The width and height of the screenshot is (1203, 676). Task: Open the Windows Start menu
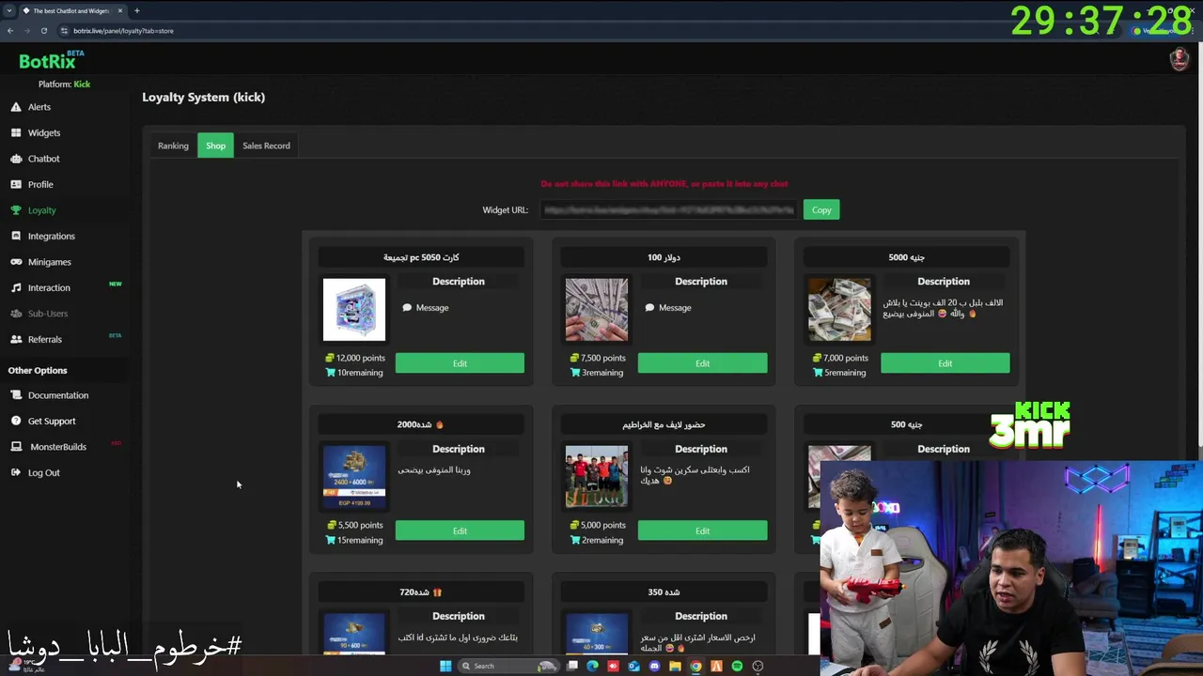tap(445, 666)
